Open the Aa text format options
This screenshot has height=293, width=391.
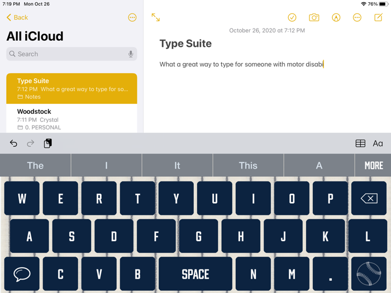tap(378, 143)
